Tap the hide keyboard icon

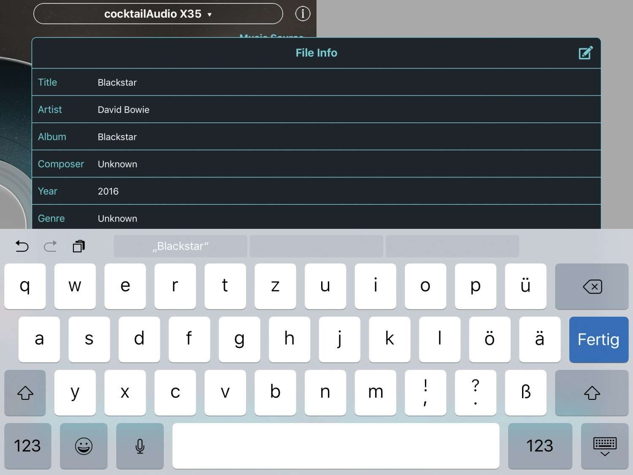pyautogui.click(x=605, y=446)
